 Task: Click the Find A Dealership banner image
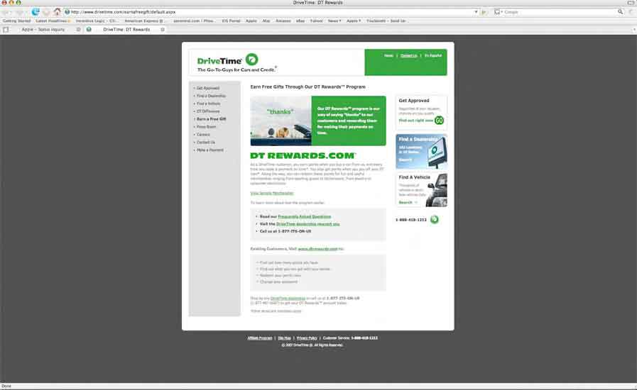tap(421, 150)
